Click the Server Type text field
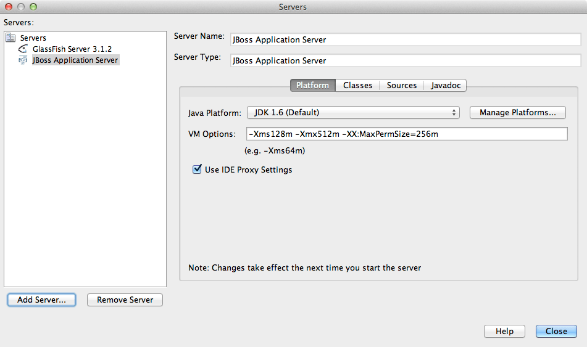Viewport: 587px width, 347px height. pos(406,60)
